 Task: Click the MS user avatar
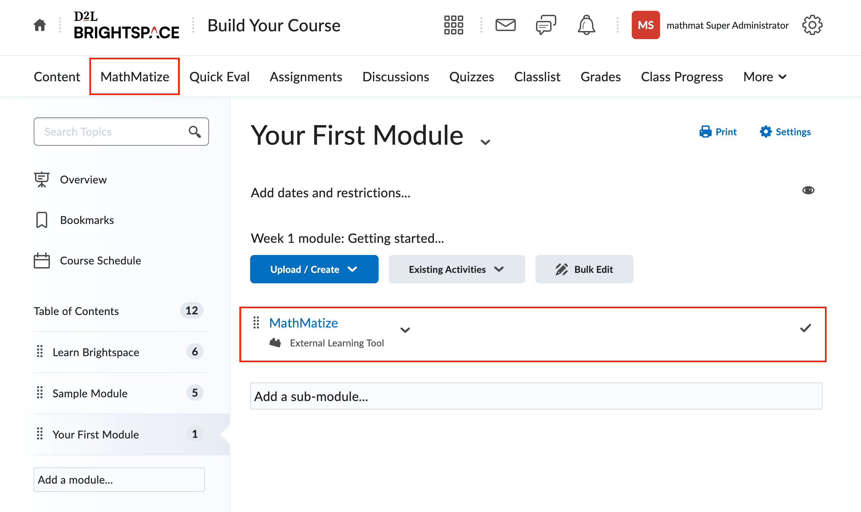point(646,25)
